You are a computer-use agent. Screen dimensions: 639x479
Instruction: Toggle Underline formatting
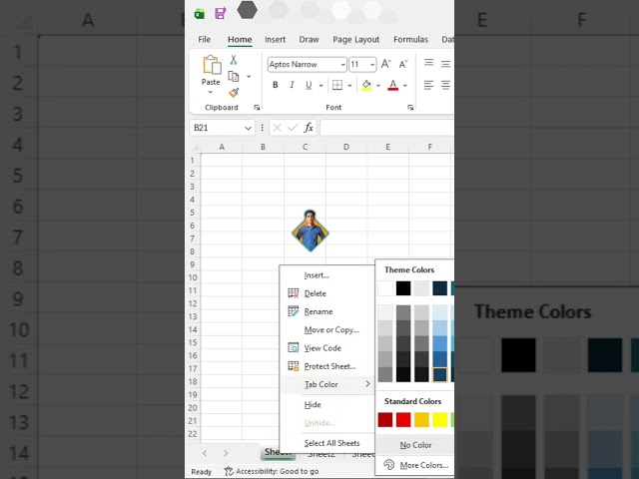pos(309,85)
